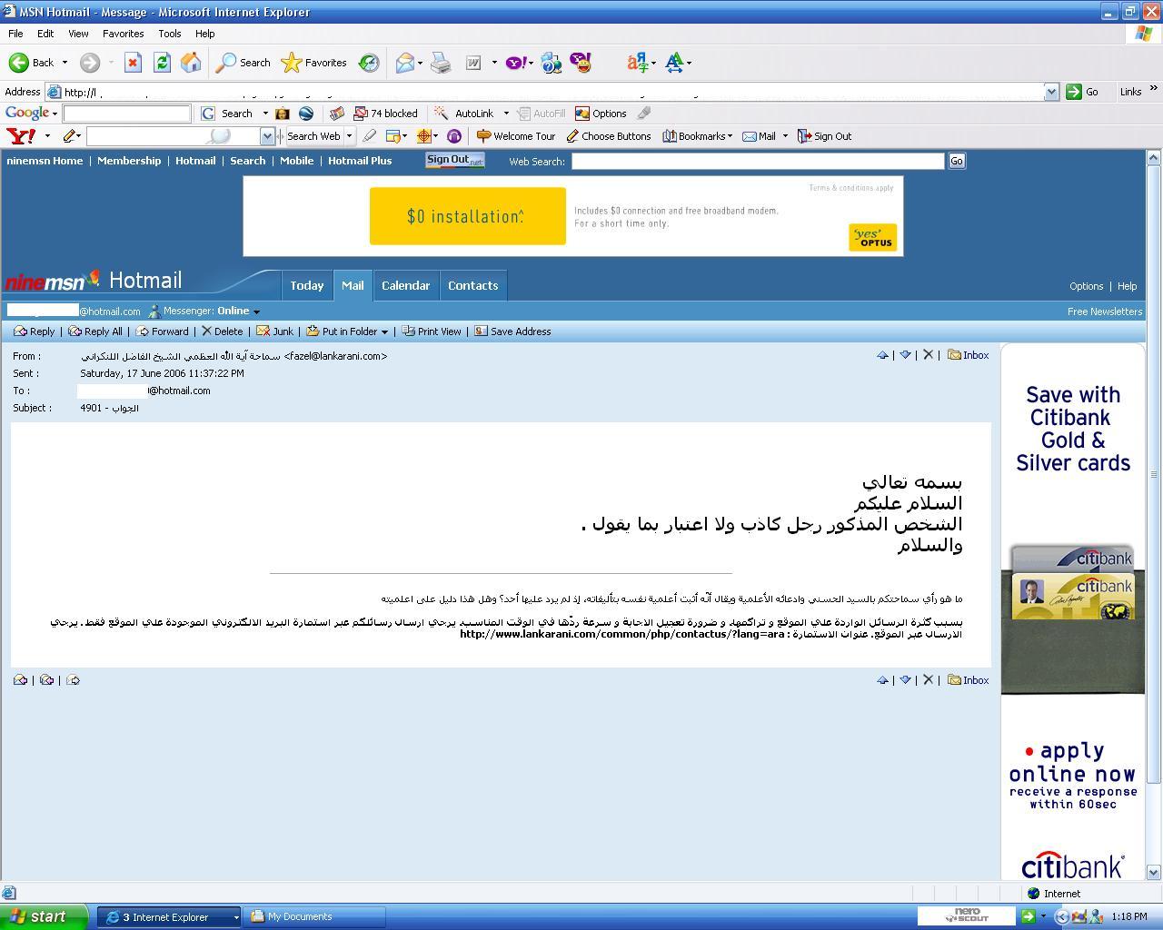Click the Home icon in browser toolbar
The image size is (1163, 930).
point(191,63)
